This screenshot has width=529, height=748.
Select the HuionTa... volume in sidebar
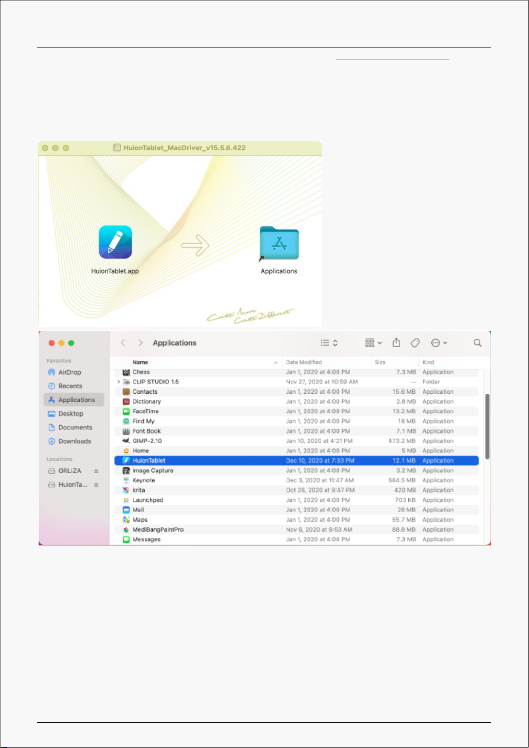[x=73, y=485]
